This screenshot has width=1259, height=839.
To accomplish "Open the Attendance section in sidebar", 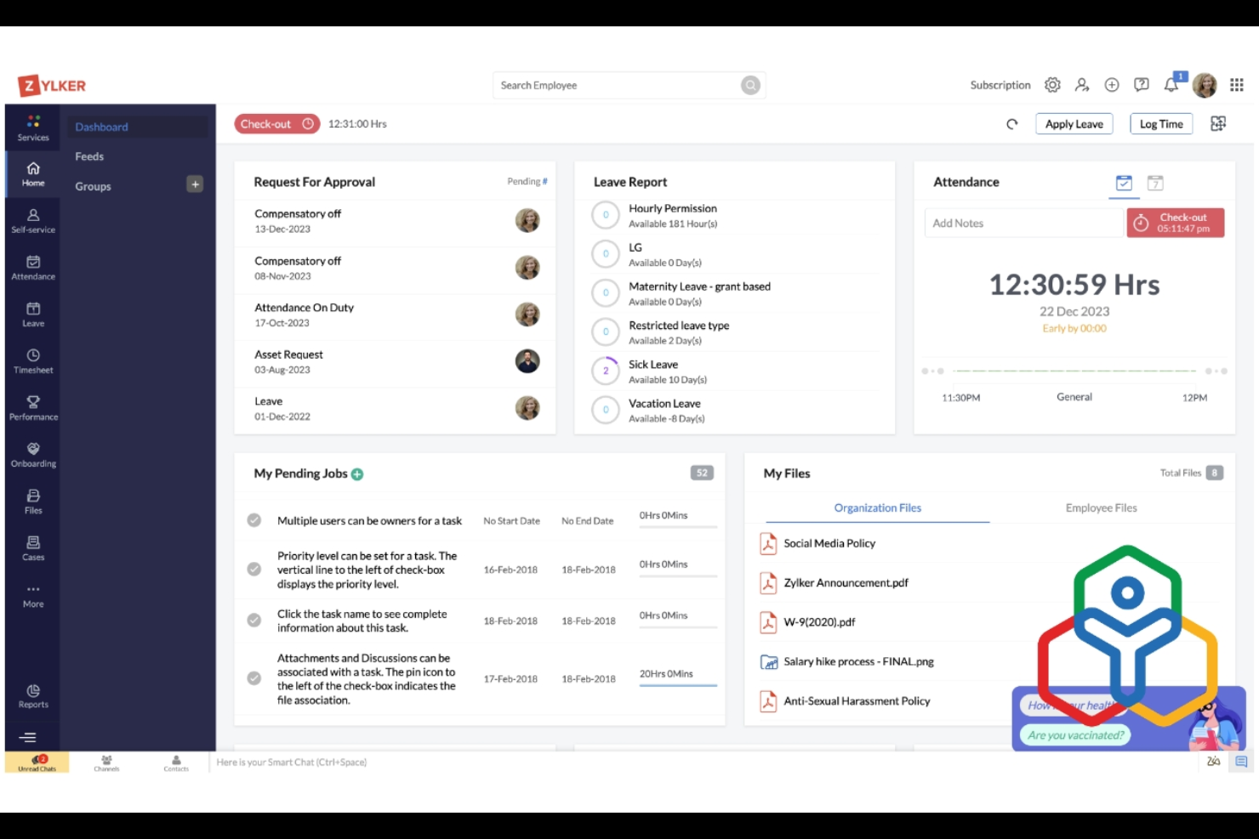I will point(32,267).
